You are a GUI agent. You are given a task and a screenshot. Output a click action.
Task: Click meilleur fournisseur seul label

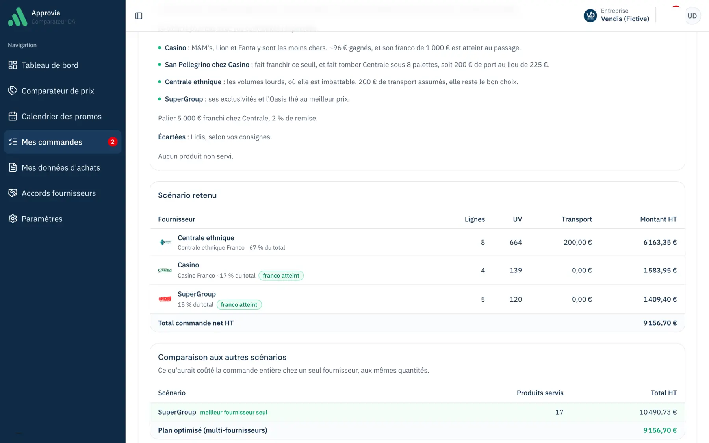pyautogui.click(x=234, y=412)
